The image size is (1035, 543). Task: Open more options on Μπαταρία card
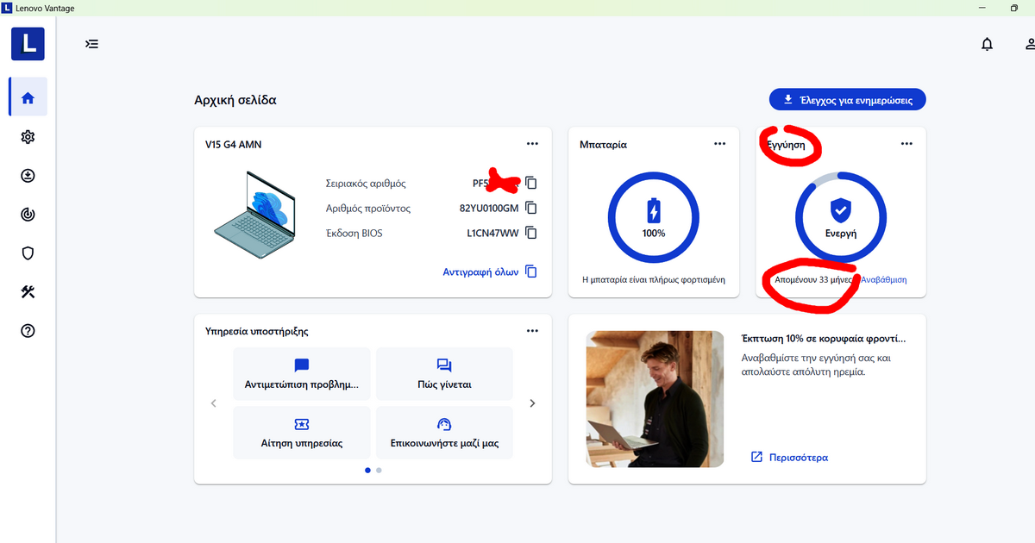pos(720,144)
